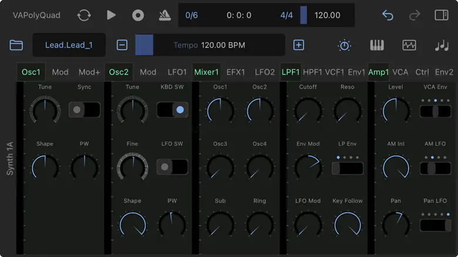Open the VCA tab
The height and width of the screenshot is (257, 458).
tap(400, 72)
